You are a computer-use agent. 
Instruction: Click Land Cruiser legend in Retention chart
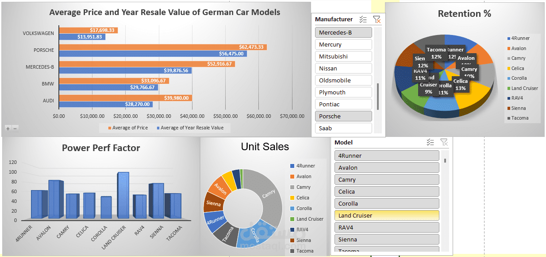pos(522,88)
